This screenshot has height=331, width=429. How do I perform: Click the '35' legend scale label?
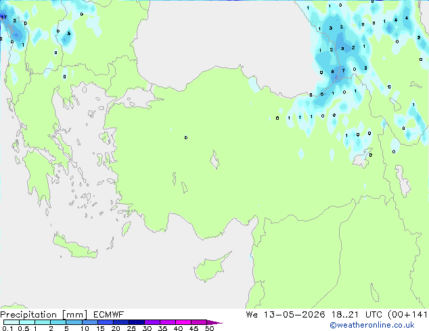coord(162,328)
